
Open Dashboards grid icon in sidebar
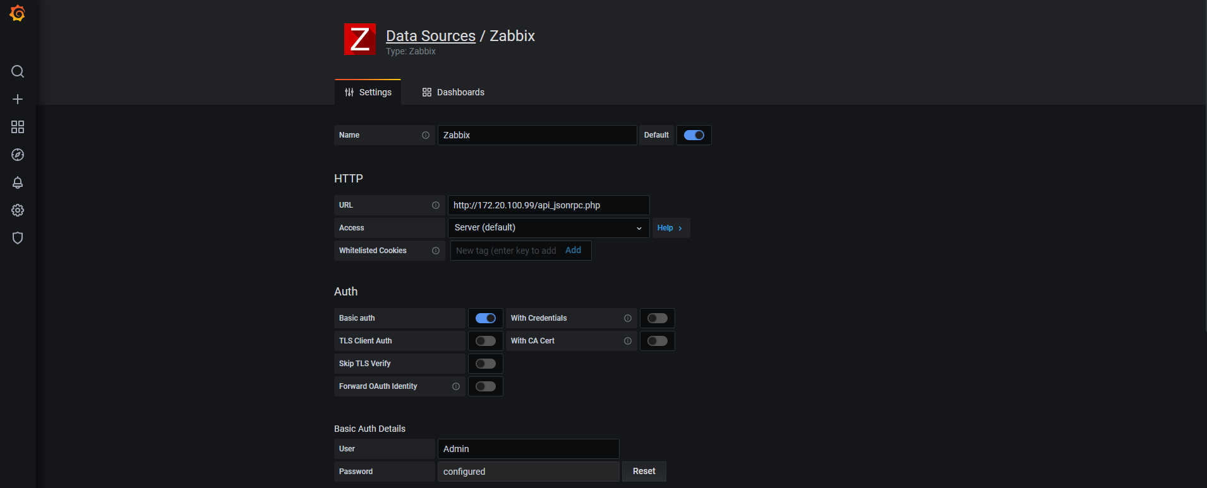pos(18,127)
